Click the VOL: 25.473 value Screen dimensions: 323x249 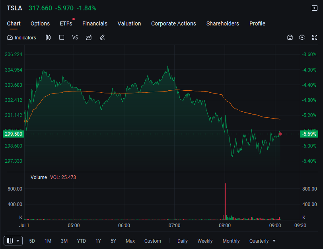click(x=63, y=177)
